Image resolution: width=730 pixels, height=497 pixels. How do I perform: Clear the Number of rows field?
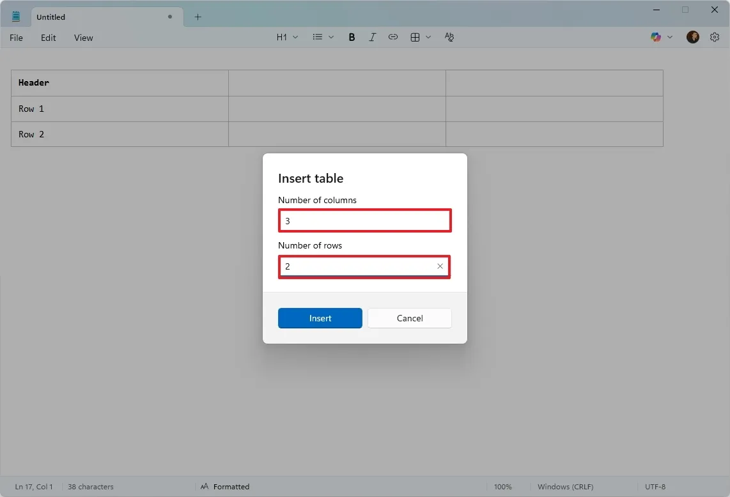click(440, 266)
